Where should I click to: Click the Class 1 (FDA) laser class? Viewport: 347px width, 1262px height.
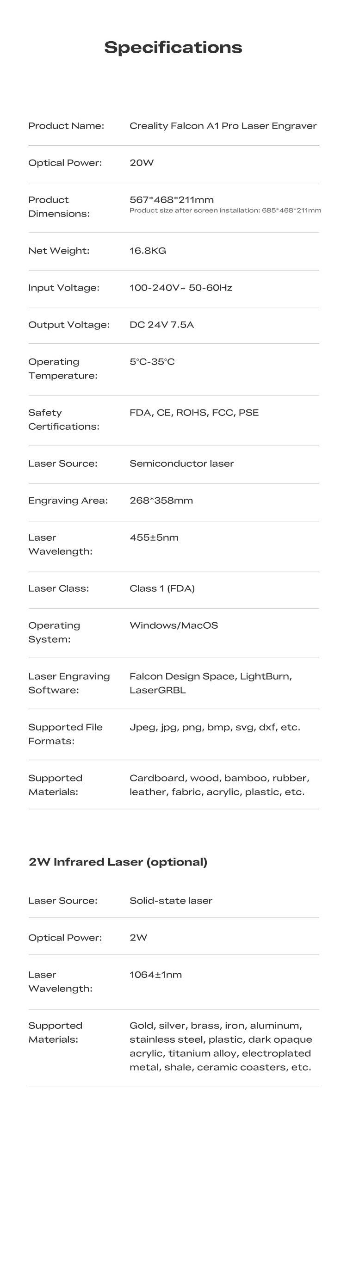pyautogui.click(x=162, y=588)
